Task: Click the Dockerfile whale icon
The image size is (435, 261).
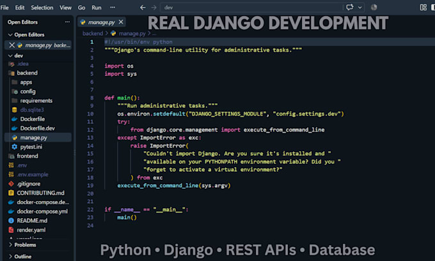Action: point(15,119)
